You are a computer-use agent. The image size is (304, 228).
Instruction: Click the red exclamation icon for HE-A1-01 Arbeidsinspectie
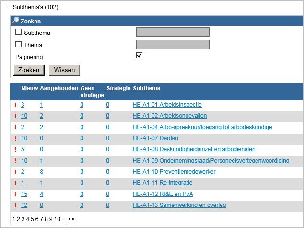pyautogui.click(x=15, y=105)
